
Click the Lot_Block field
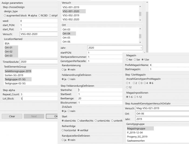tap(39, 99)
